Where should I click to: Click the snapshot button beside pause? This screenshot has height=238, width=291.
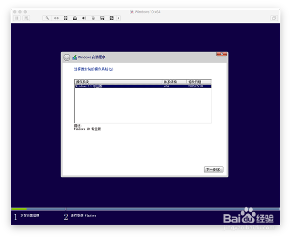click(26, 18)
